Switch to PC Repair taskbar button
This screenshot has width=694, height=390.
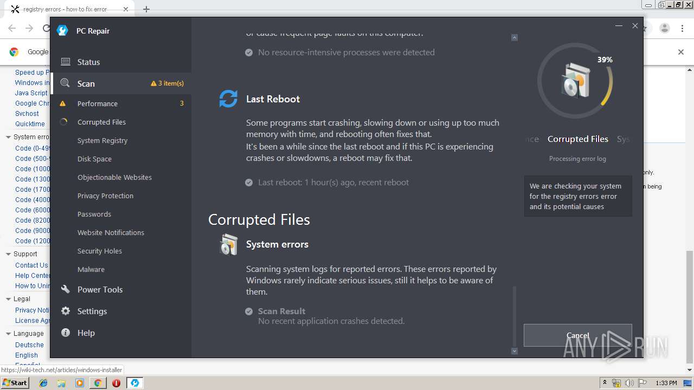pos(134,383)
